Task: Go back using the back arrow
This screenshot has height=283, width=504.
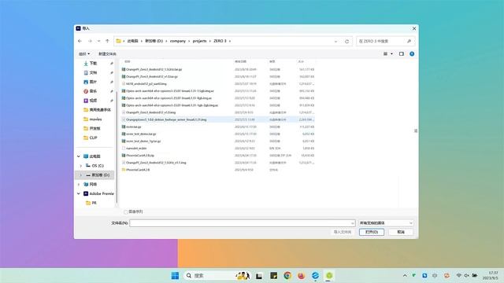Action: click(x=80, y=41)
